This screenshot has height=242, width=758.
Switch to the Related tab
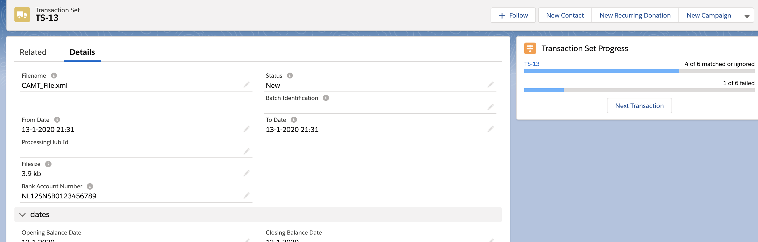click(x=33, y=52)
